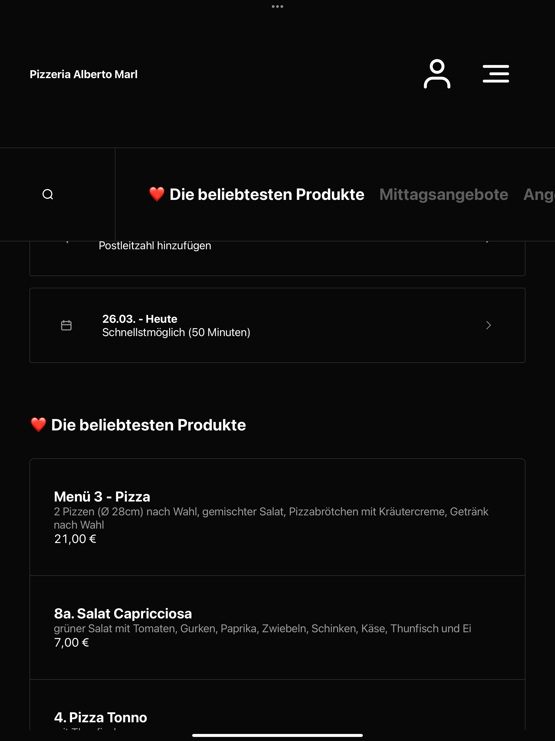Select the partially visible Ange... tab
The height and width of the screenshot is (741, 555).
[x=539, y=194]
